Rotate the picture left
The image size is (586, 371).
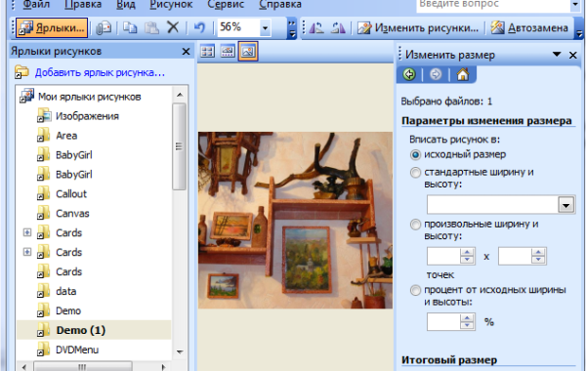(x=316, y=28)
